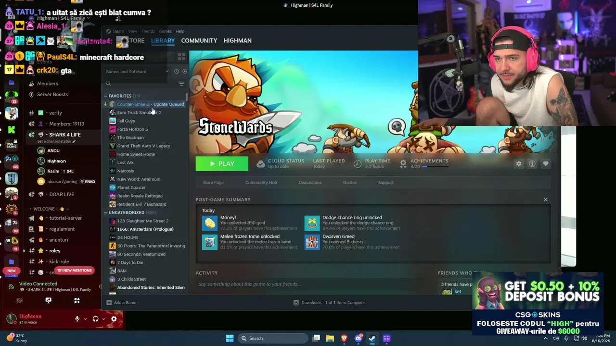This screenshot has width=616, height=346.
Task: Click the favorite heart icon for StoneWards
Action: pyautogui.click(x=546, y=164)
